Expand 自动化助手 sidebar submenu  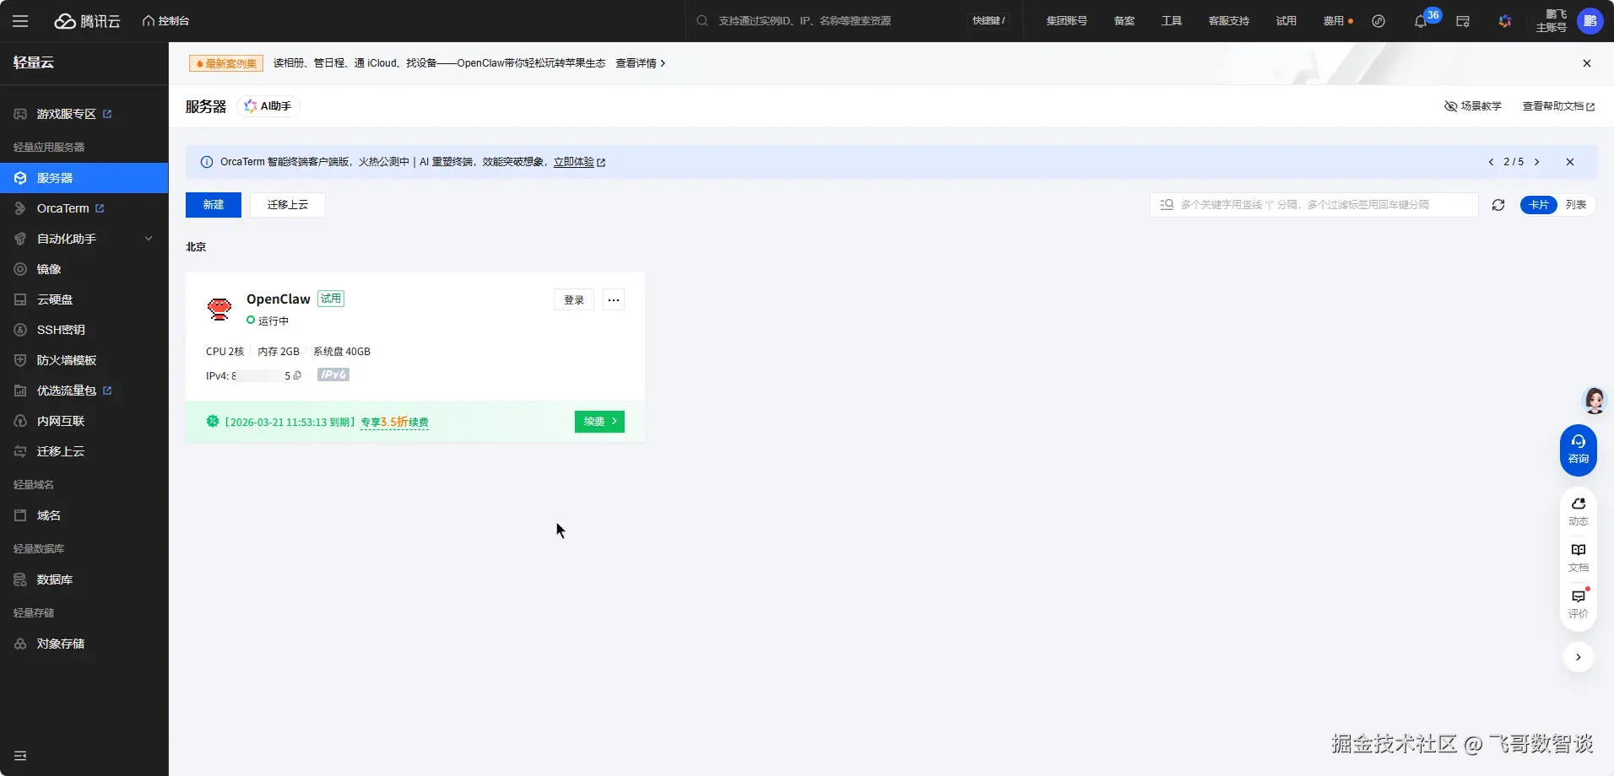pyautogui.click(x=149, y=239)
